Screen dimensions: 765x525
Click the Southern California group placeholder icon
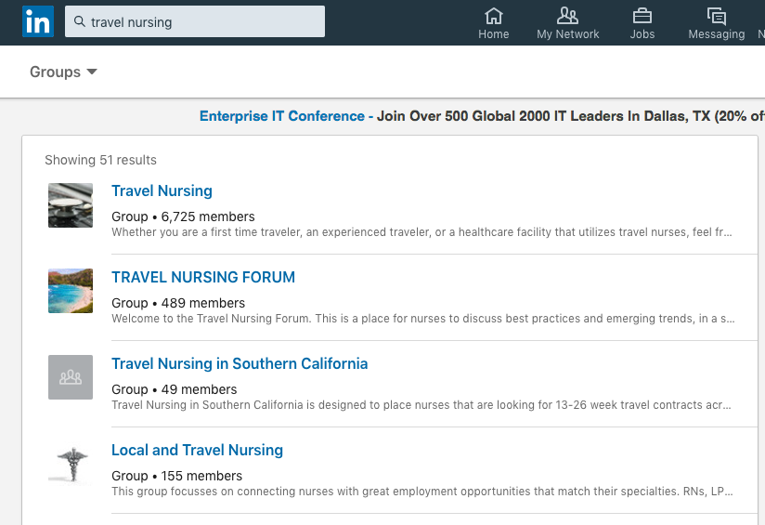click(x=71, y=377)
